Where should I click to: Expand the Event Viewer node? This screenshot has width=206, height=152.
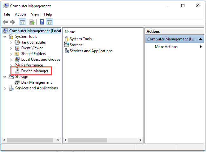[x=11, y=48]
